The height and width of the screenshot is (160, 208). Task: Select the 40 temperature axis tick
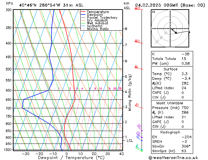(121, 154)
